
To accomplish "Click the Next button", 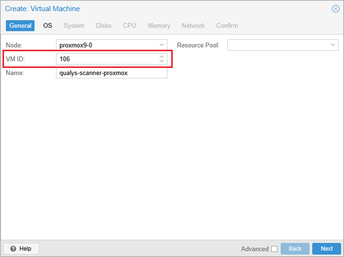I will 327,248.
